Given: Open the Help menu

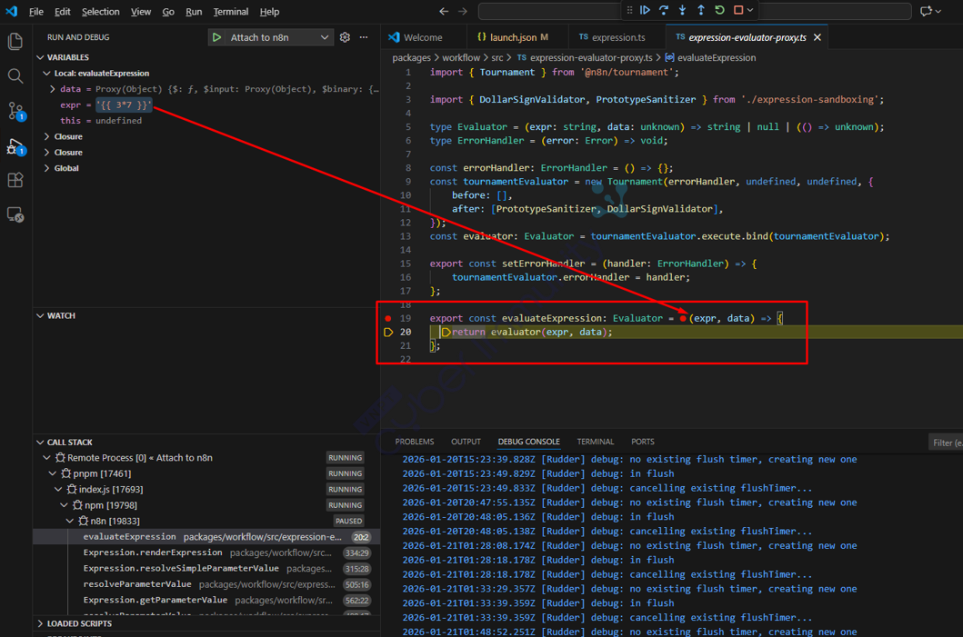Looking at the screenshot, I should [269, 12].
